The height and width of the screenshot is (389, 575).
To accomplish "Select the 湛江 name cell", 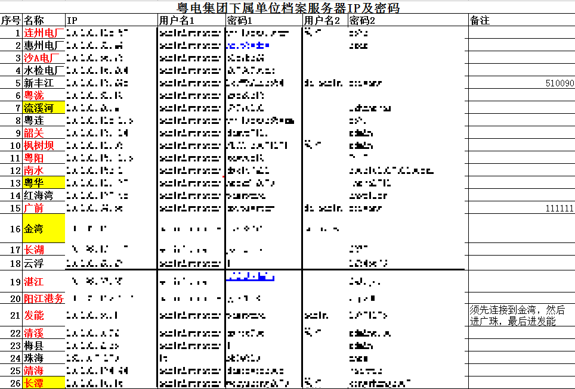I will coord(44,281).
